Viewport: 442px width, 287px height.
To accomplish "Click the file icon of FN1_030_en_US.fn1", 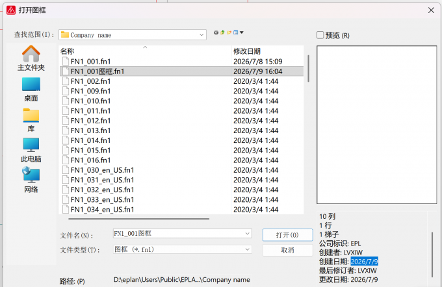I will [66, 170].
